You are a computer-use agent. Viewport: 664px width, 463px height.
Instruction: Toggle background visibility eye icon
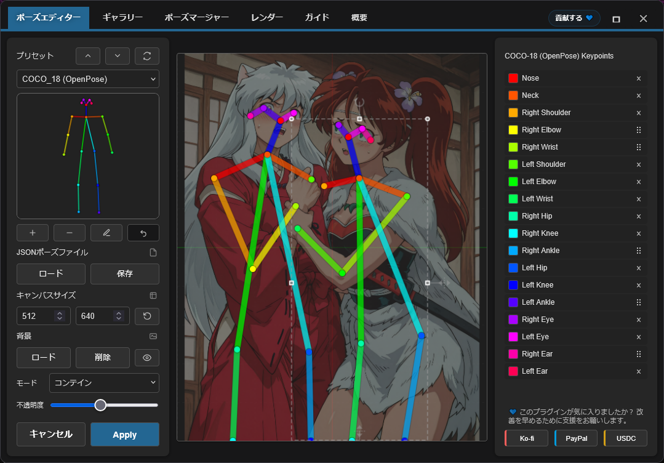coord(147,358)
